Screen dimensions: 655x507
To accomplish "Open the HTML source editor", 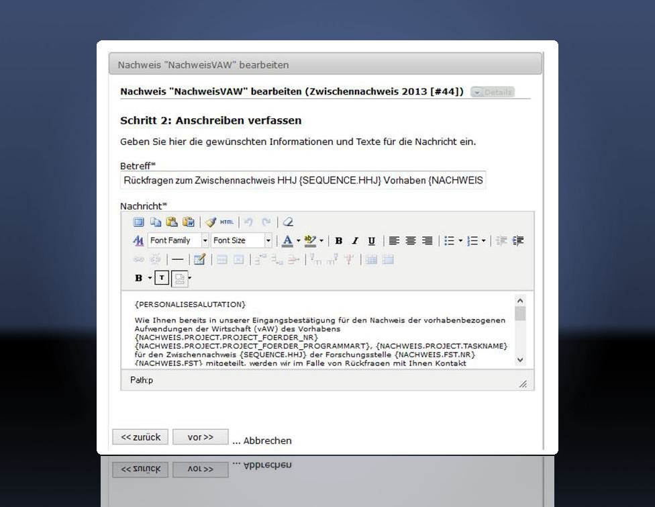I will (227, 222).
